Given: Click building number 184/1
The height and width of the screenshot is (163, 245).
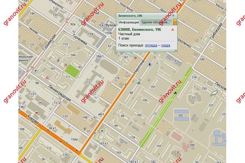Looking at the screenshot, I should coord(100,57).
